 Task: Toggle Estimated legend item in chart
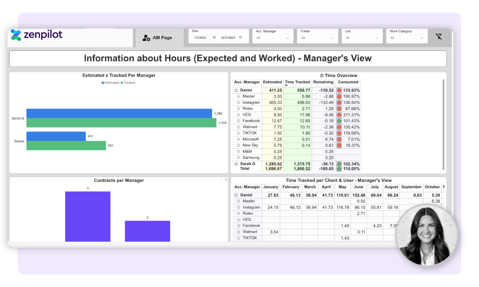point(110,83)
